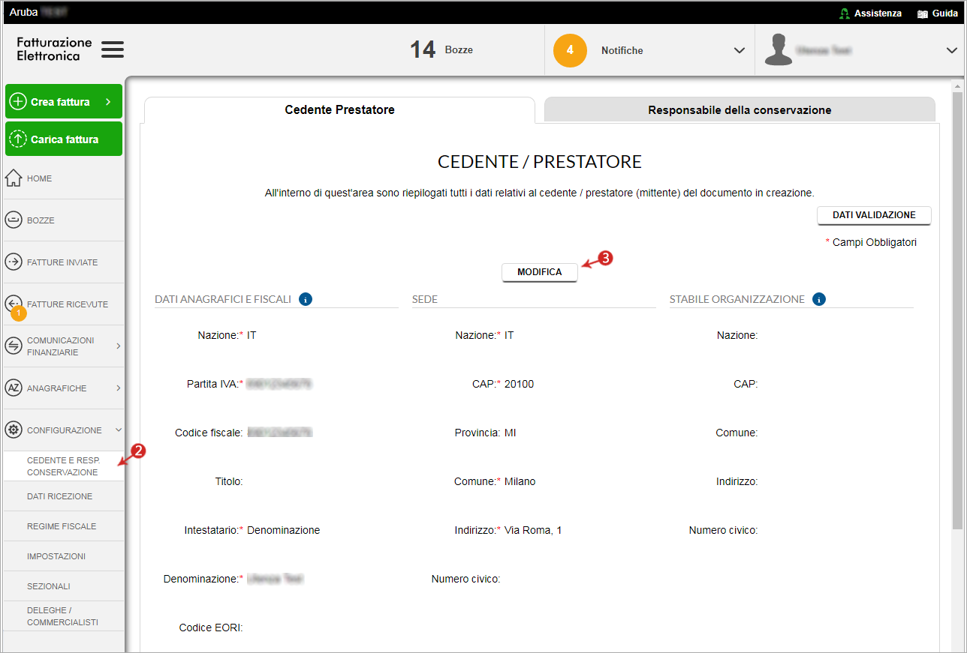The width and height of the screenshot is (967, 653).
Task: Go to HOME in sidebar
Action: click(x=40, y=178)
